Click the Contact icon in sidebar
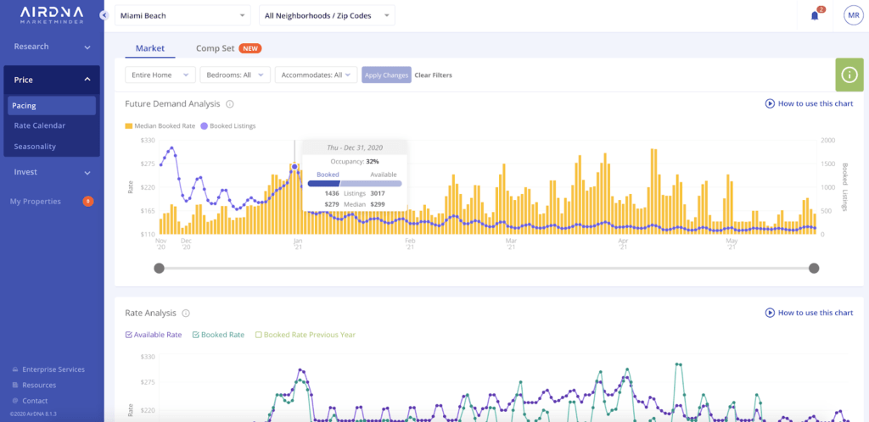The image size is (869, 422). [15, 401]
